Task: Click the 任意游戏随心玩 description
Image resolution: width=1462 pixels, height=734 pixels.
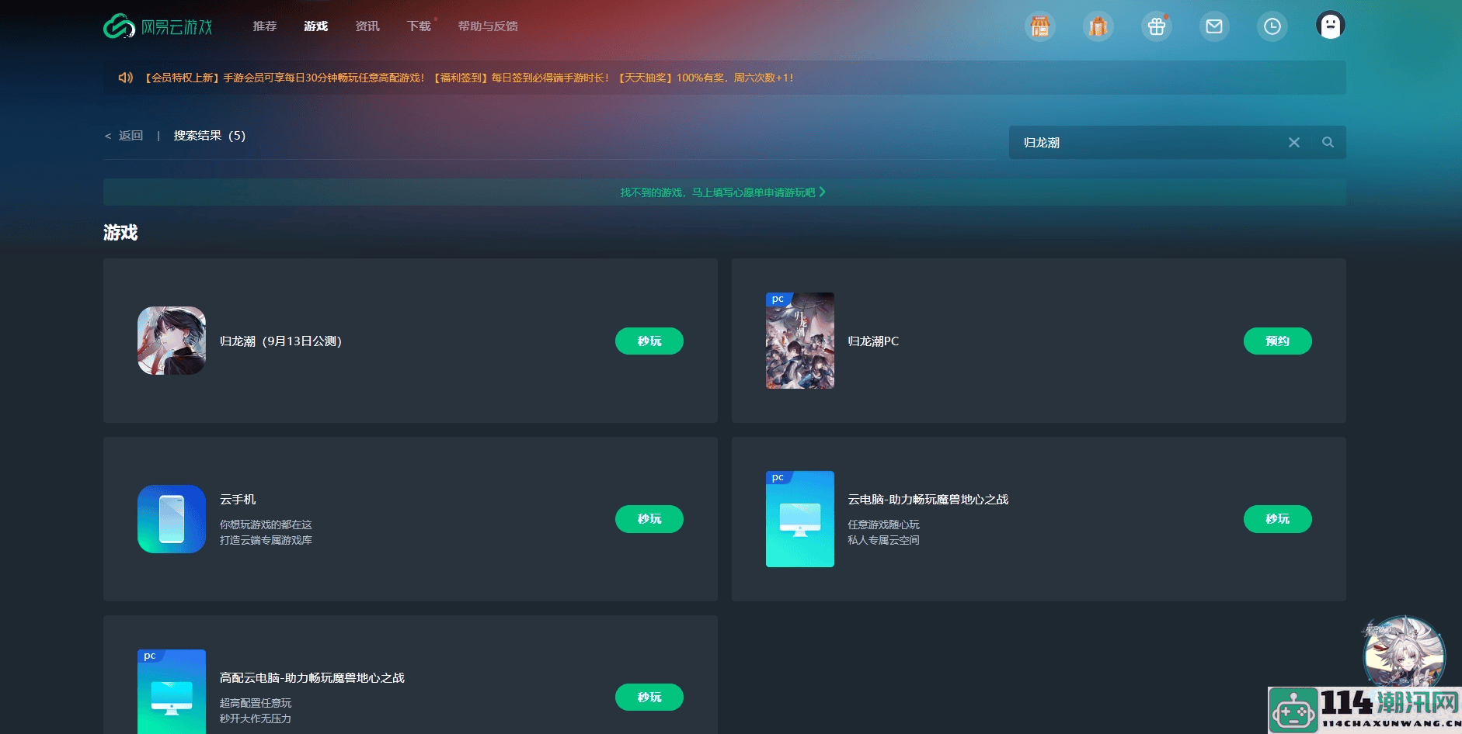Action: click(x=883, y=525)
